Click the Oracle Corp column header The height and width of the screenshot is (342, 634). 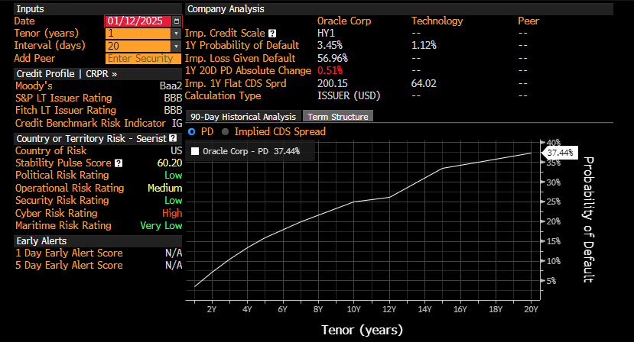(343, 21)
